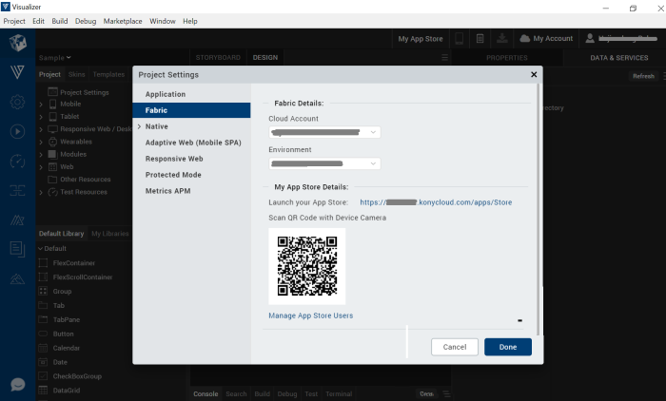Click the play button icon in left sidebar
Screen dimensions: 666x401
18,131
